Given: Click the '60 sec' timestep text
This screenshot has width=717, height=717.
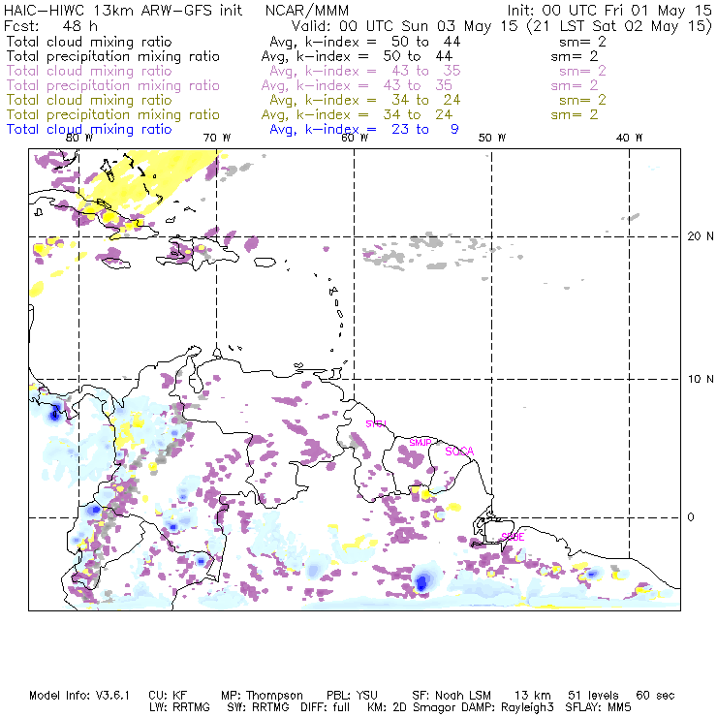Looking at the screenshot, I should coord(655,696).
